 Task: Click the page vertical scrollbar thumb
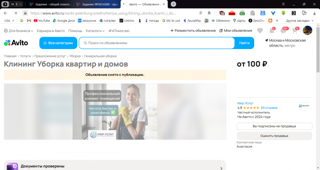tap(318, 49)
